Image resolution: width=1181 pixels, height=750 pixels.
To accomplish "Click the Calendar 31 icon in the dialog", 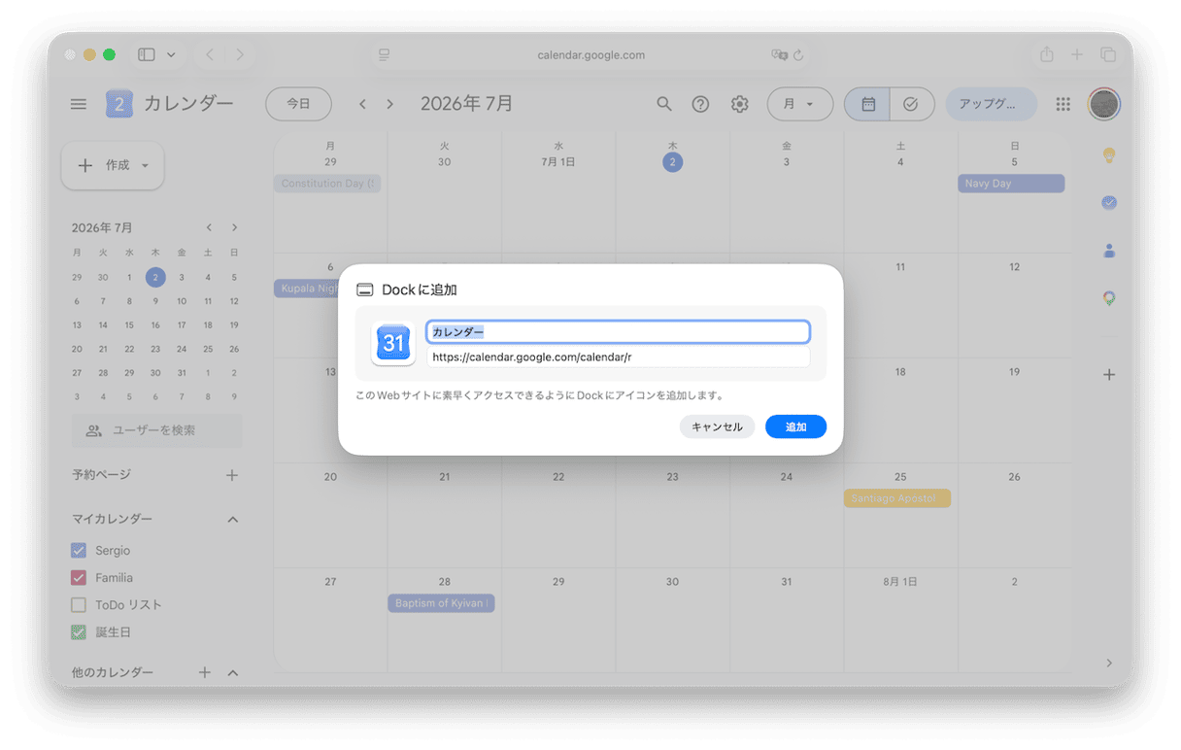I will click(392, 343).
